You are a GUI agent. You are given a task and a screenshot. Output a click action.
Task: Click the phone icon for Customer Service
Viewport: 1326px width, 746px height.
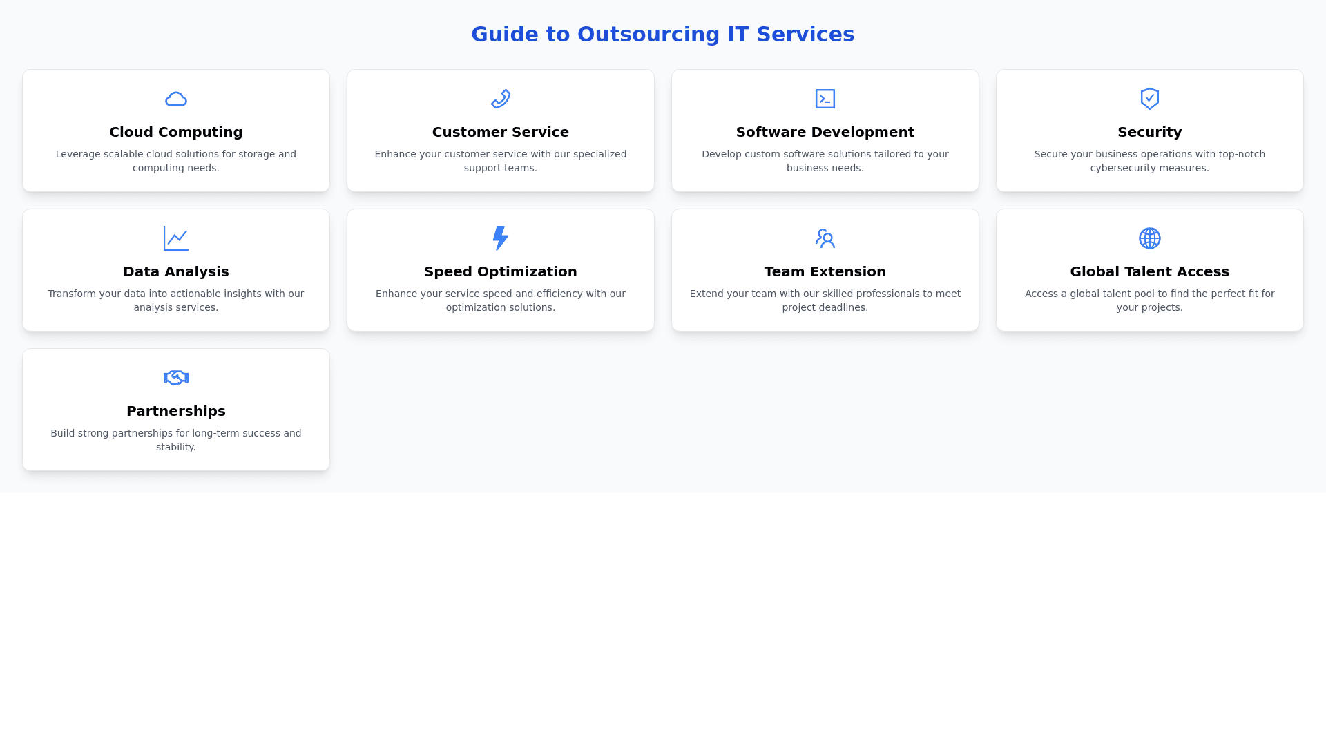click(500, 99)
